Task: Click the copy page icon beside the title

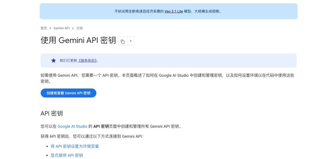Action: click(x=123, y=41)
